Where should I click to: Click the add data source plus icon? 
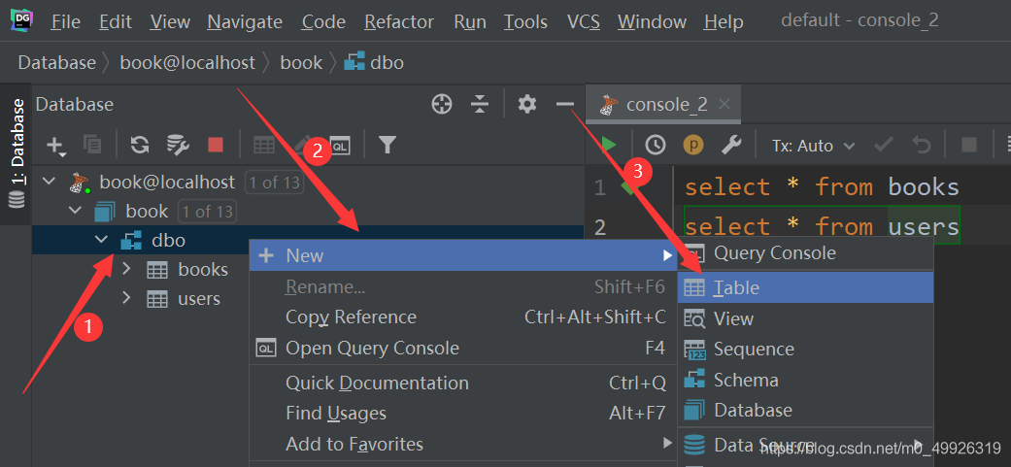tap(56, 146)
